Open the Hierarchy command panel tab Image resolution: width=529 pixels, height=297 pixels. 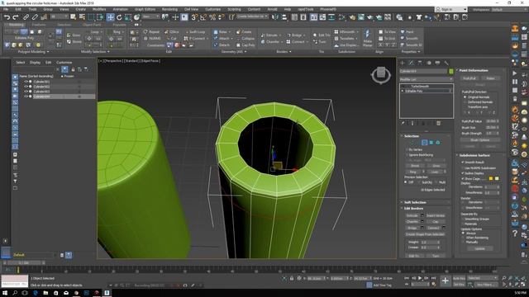click(420, 63)
